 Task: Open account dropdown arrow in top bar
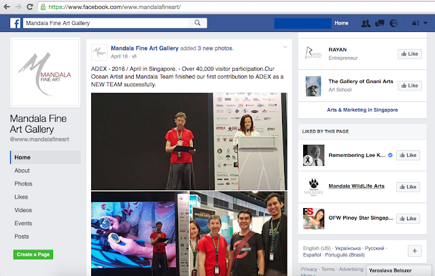coord(425,23)
